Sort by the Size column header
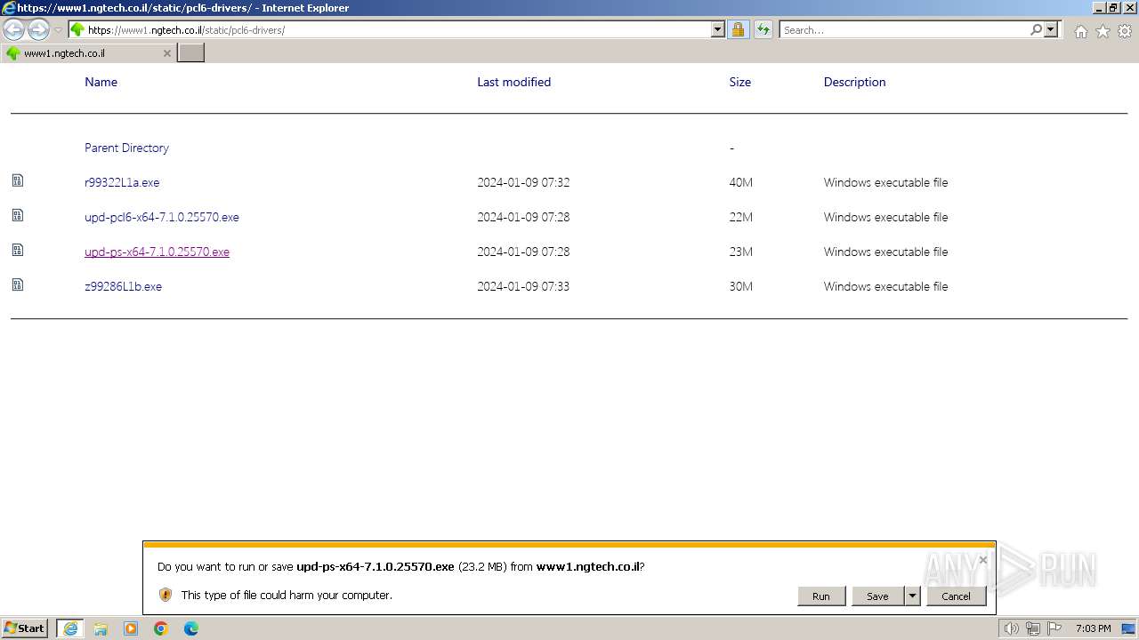 pos(739,82)
